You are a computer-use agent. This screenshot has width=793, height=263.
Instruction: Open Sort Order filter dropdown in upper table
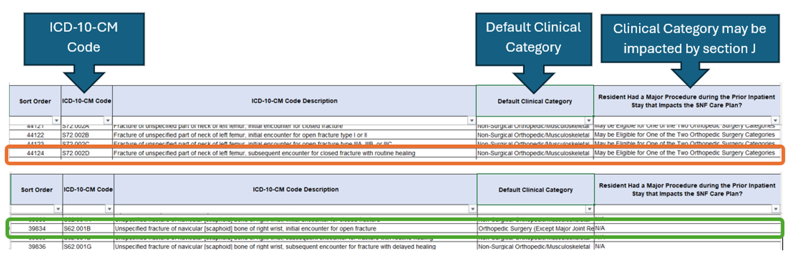click(x=56, y=120)
